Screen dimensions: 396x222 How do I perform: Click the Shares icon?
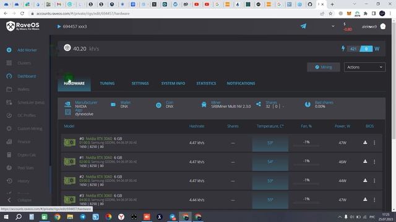(x=259, y=104)
